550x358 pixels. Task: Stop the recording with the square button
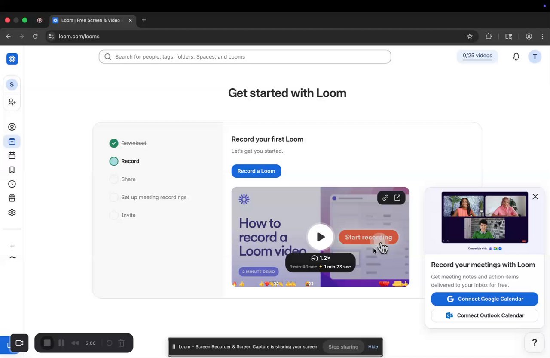47,343
